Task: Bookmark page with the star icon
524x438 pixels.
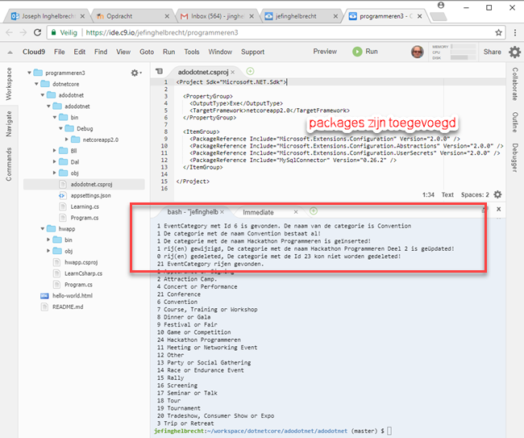Action: pyautogui.click(x=498, y=32)
